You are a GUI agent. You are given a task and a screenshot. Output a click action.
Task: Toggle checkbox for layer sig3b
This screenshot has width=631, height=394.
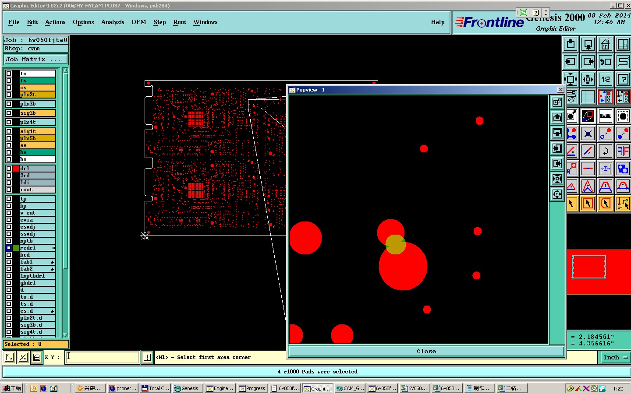[x=9, y=113]
